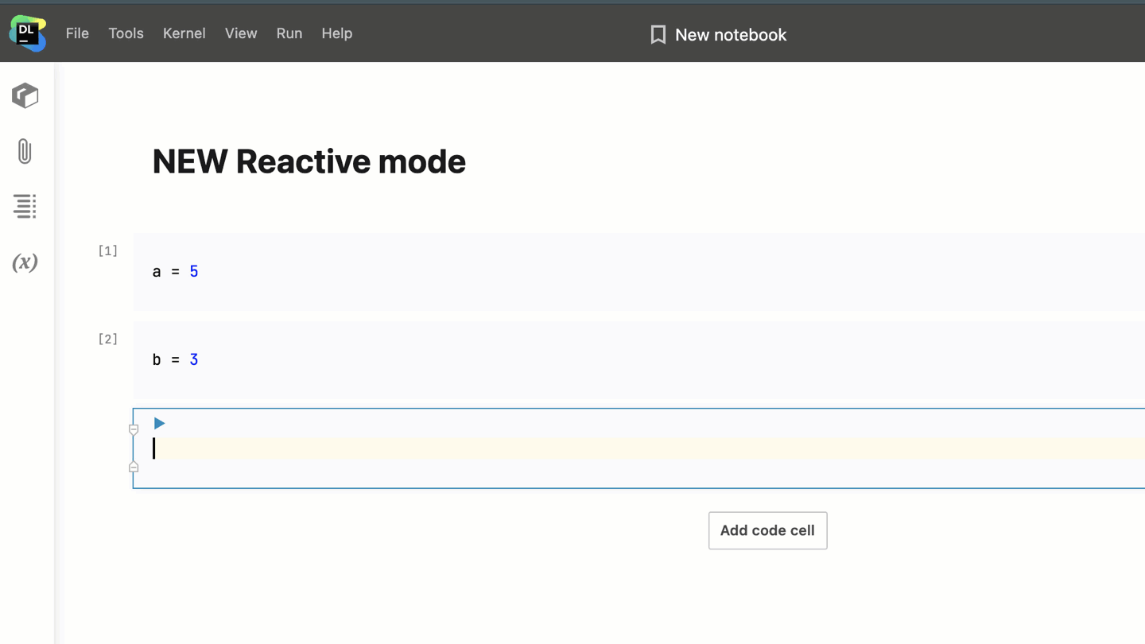Open the Help menu
Screen dimensions: 1145x644
pos(336,33)
